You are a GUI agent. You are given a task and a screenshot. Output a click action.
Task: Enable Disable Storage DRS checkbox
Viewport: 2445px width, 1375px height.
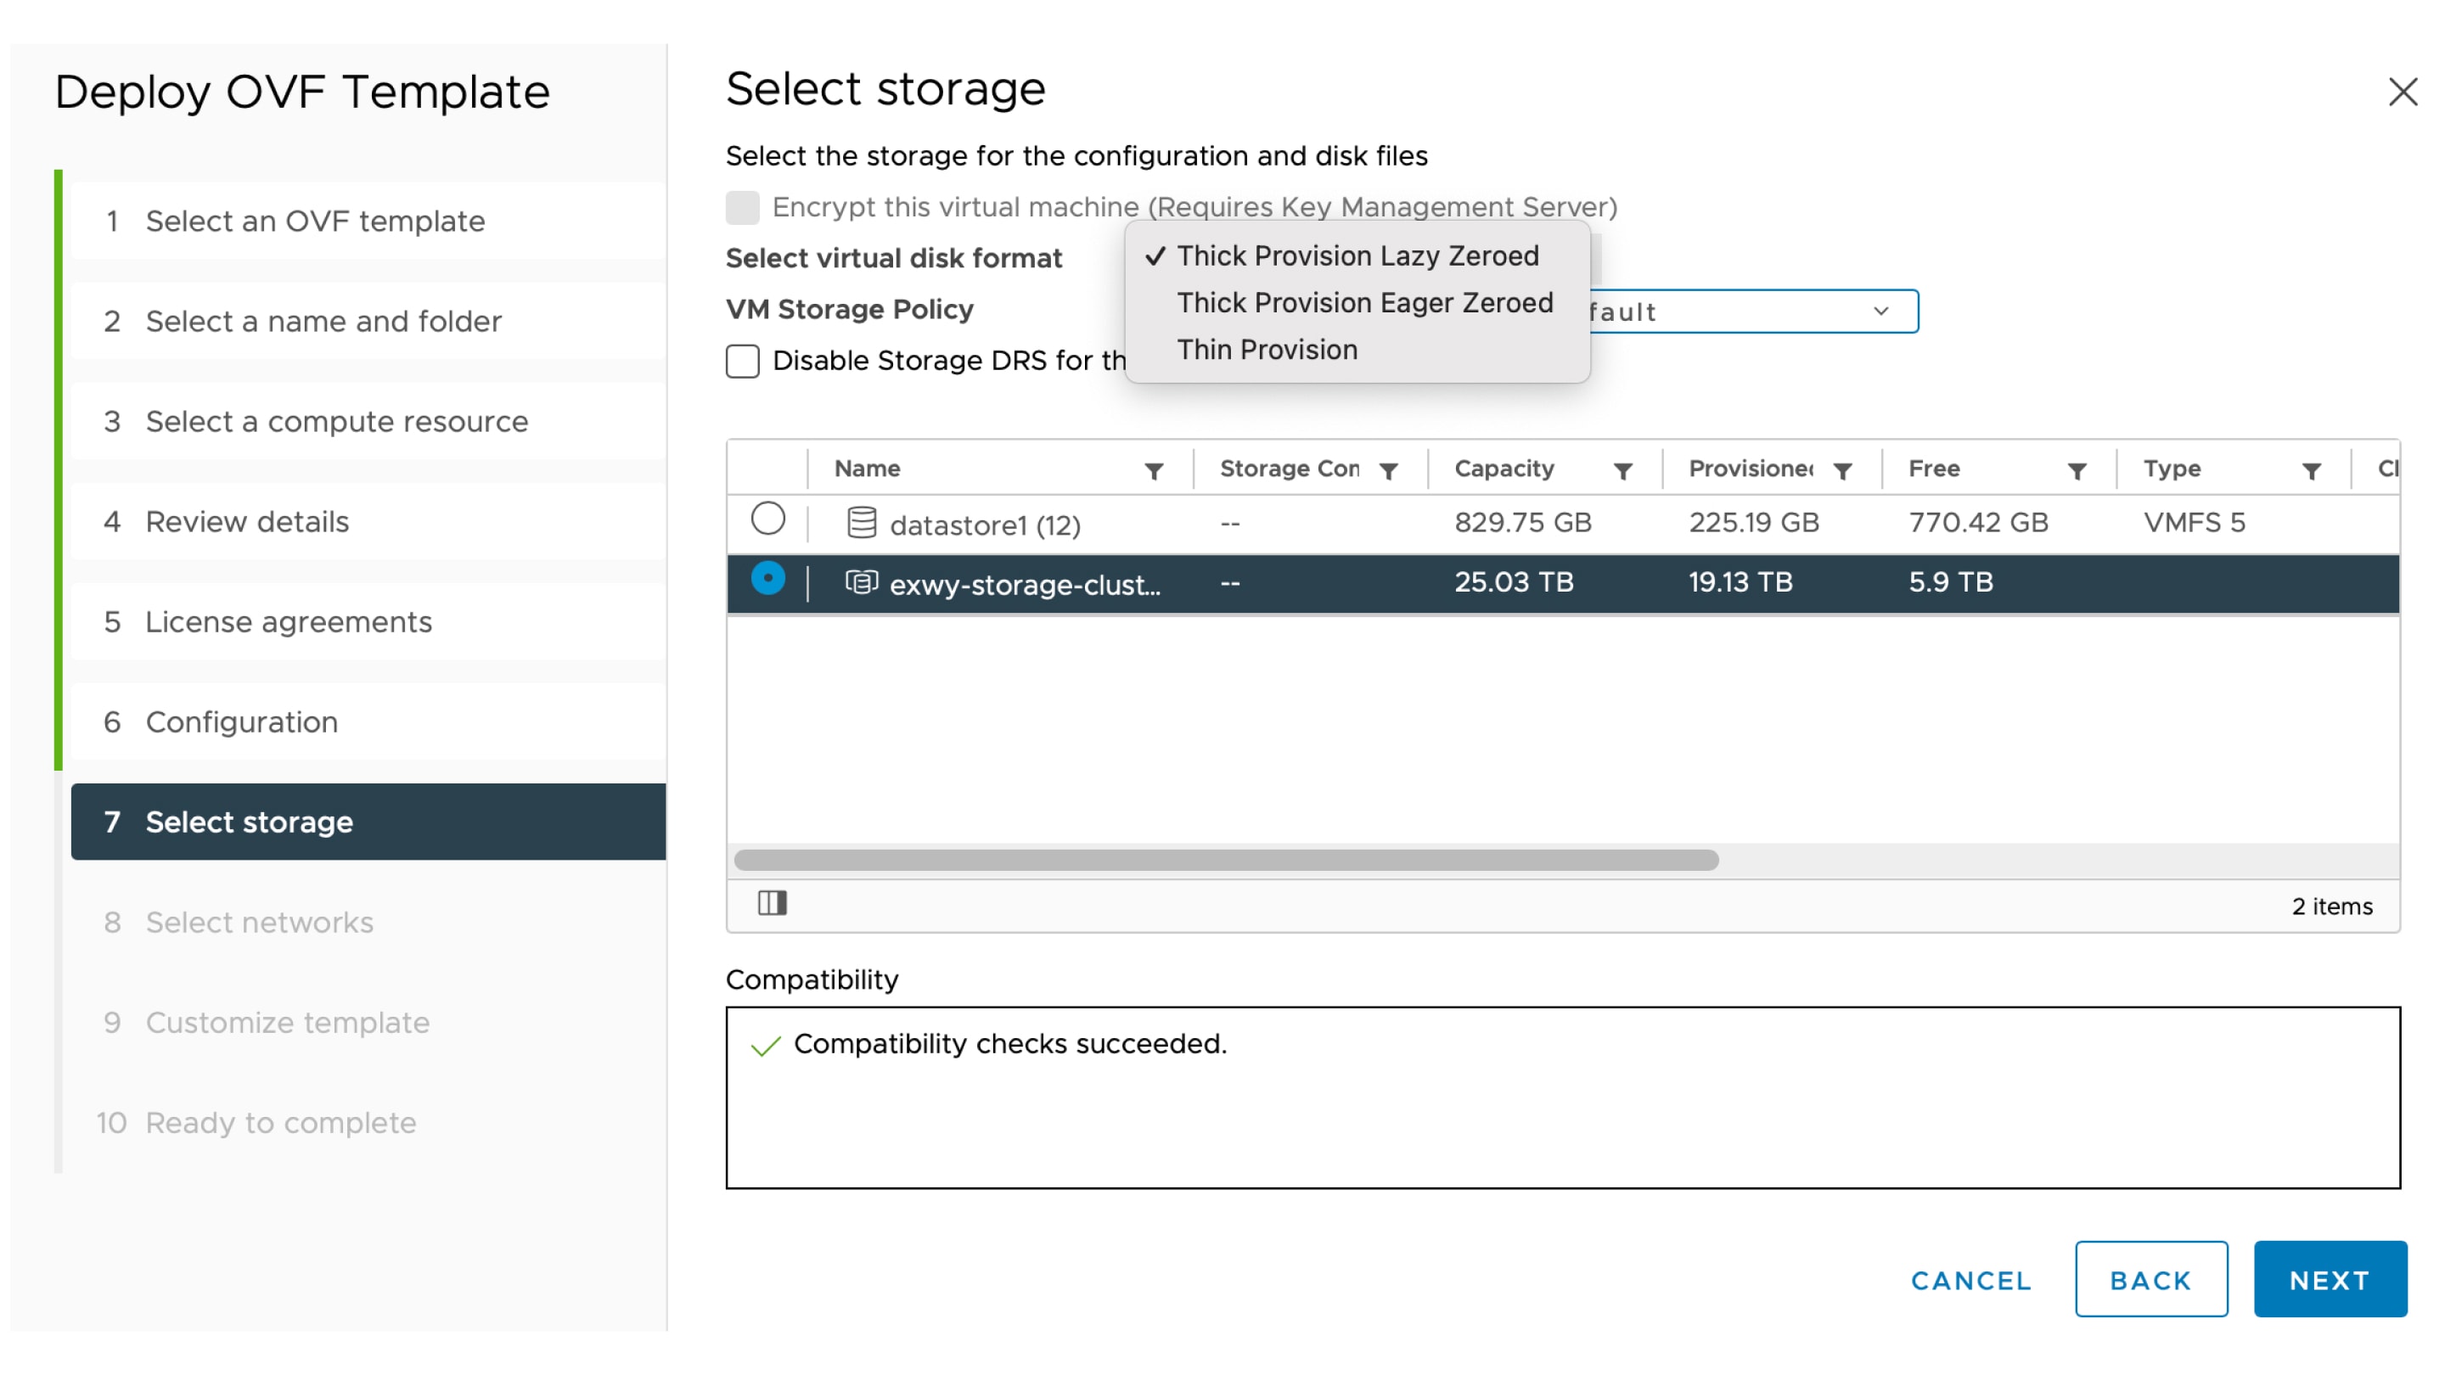click(x=742, y=361)
